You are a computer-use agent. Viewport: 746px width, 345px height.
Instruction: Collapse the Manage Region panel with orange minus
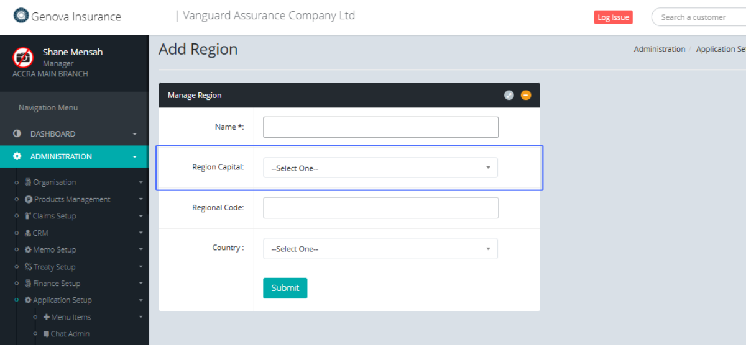coord(526,96)
